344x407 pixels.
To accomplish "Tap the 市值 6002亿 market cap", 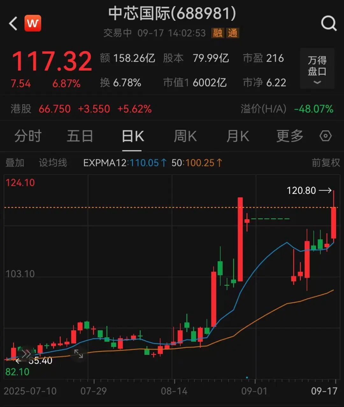I will click(x=195, y=83).
